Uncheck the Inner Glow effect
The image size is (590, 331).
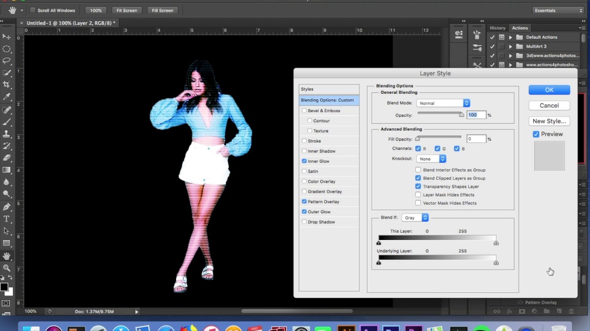(304, 161)
